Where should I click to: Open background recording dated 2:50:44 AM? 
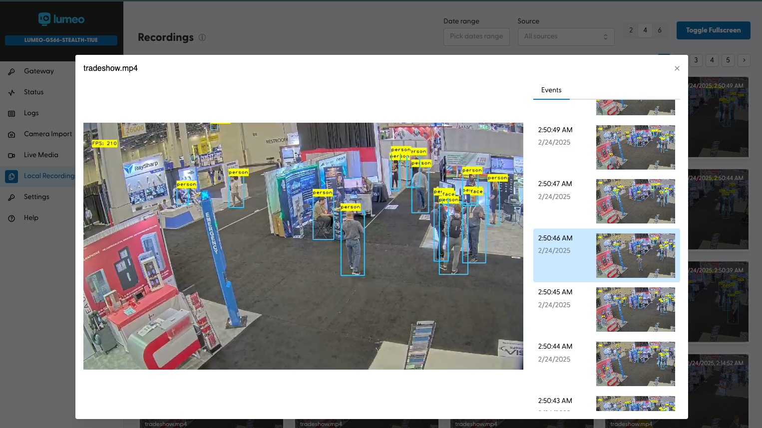[719, 209]
